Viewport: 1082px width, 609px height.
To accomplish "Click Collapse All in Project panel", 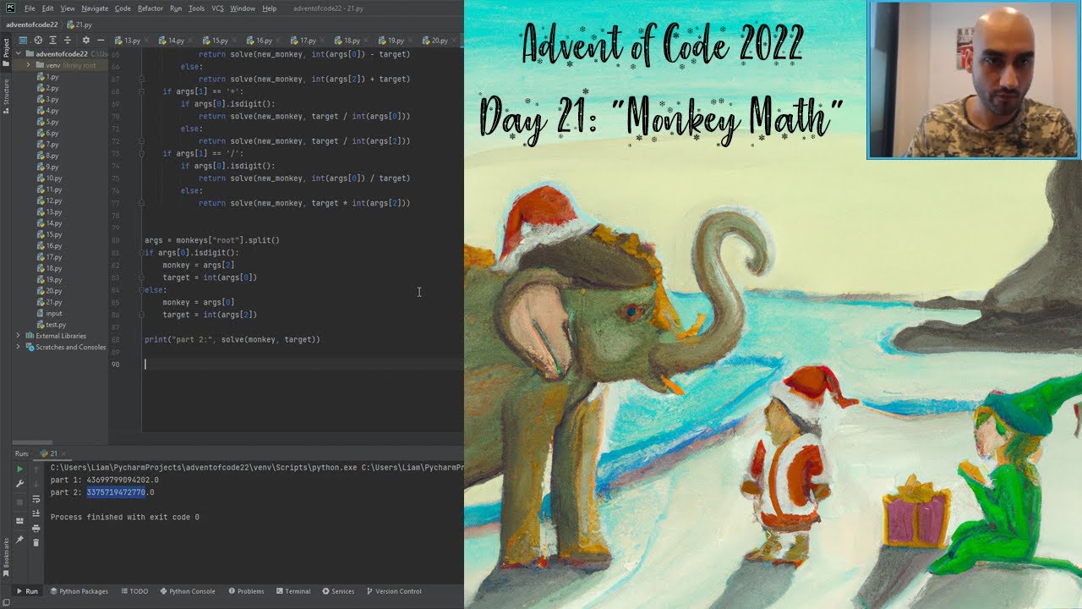I will click(68, 40).
